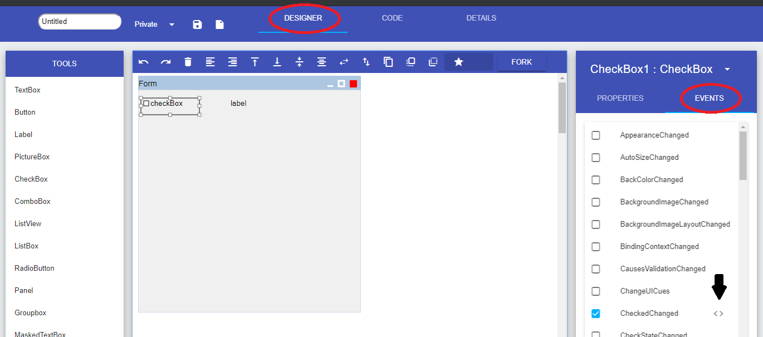Close the Form preview with the red square
The height and width of the screenshot is (337, 763).
(353, 84)
